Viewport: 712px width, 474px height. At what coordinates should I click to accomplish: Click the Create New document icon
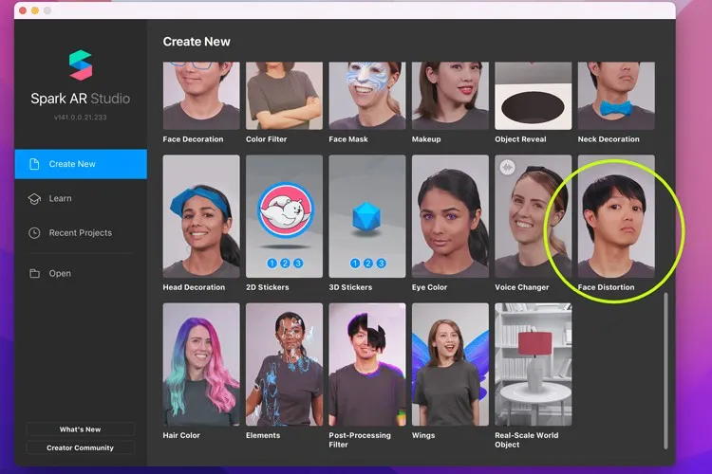coord(34,164)
